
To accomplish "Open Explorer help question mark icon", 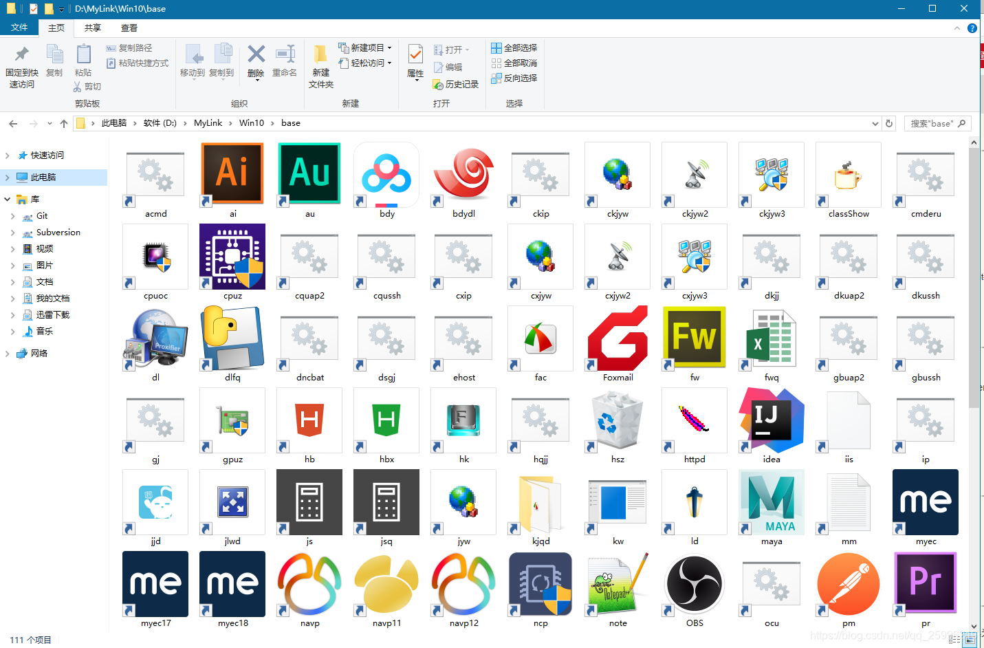I will click(x=972, y=28).
